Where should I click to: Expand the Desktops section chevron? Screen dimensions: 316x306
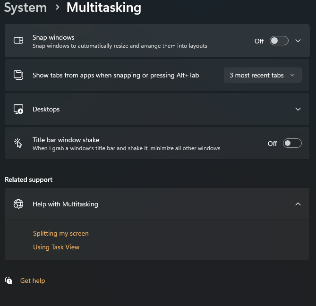tap(298, 109)
